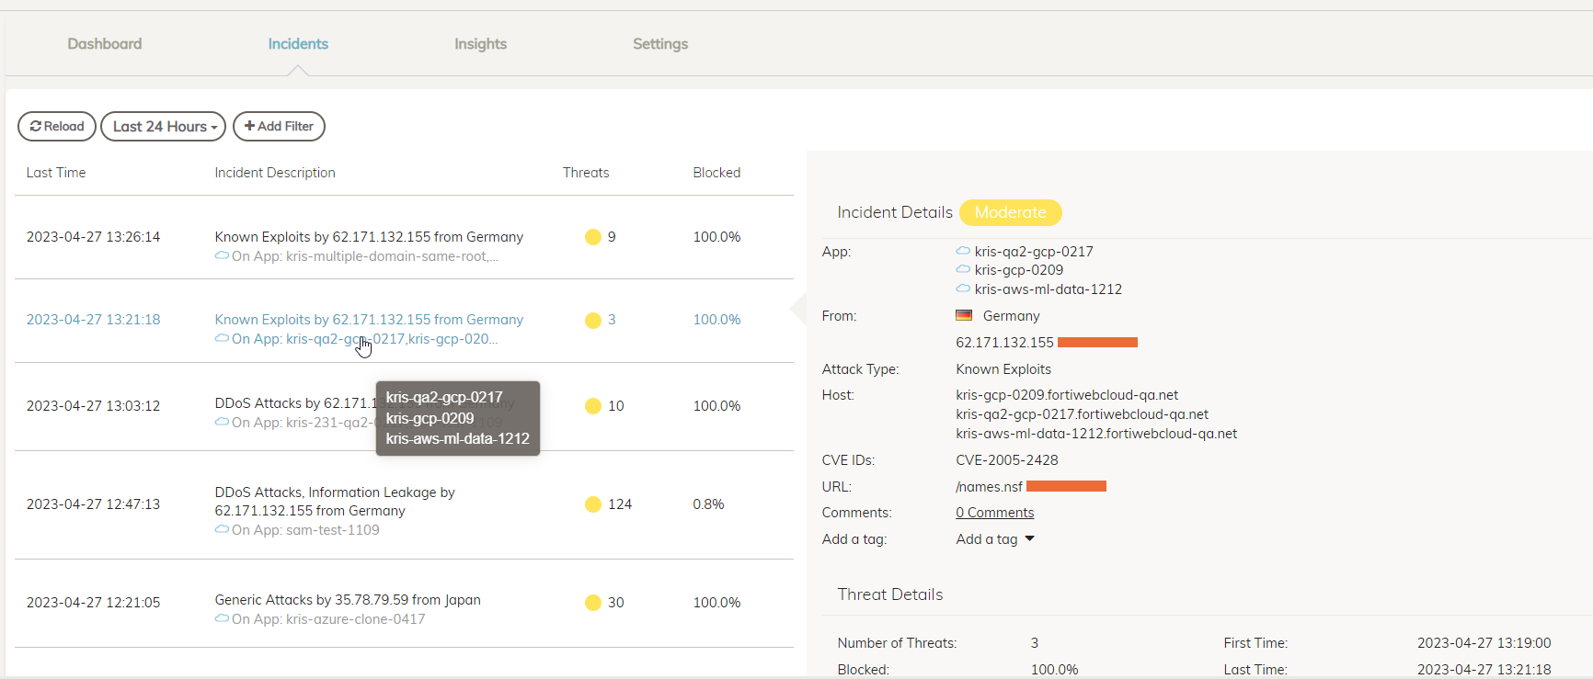Viewport: 1593px width, 679px height.
Task: Switch to the Dashboard tab
Action: 105,44
